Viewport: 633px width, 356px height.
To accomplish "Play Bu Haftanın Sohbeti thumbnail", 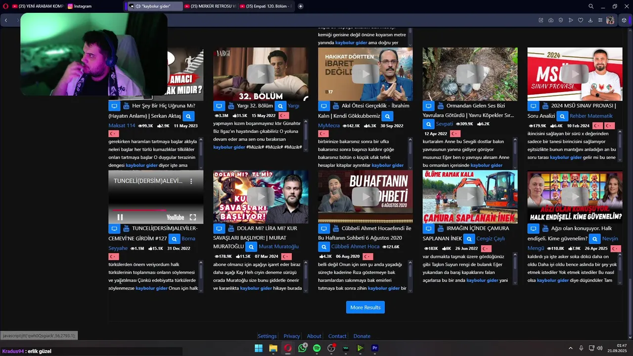I will pos(365,197).
